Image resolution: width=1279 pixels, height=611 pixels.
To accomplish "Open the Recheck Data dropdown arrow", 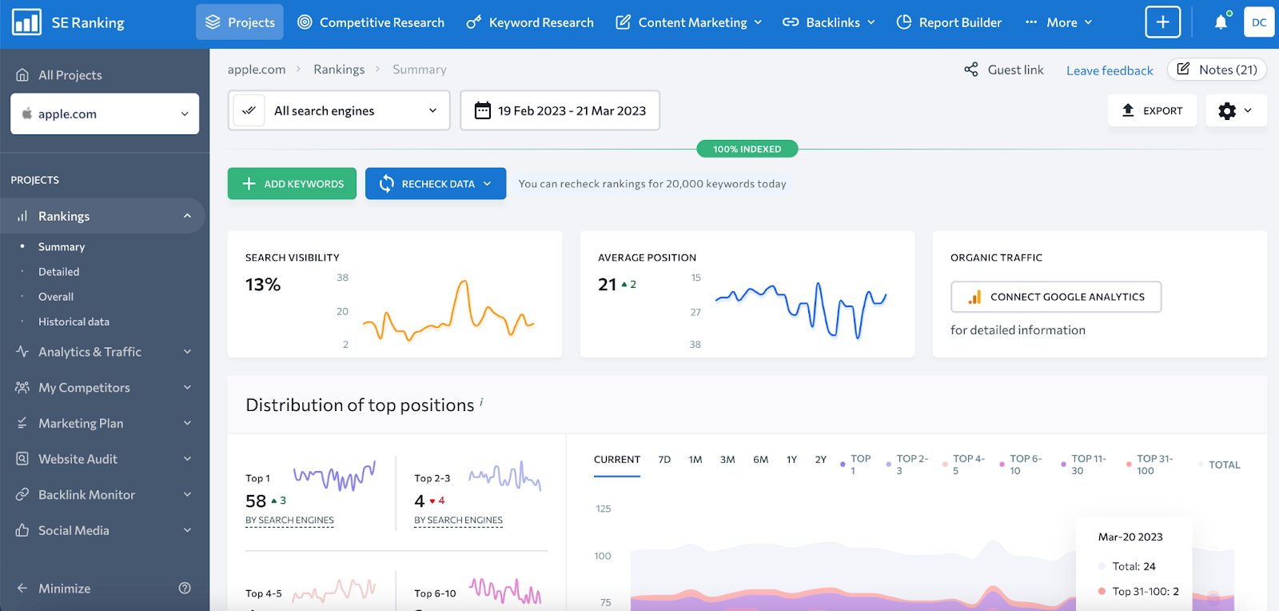I will click(x=487, y=183).
